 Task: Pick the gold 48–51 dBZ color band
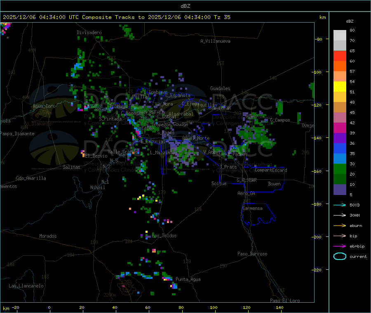[340, 97]
